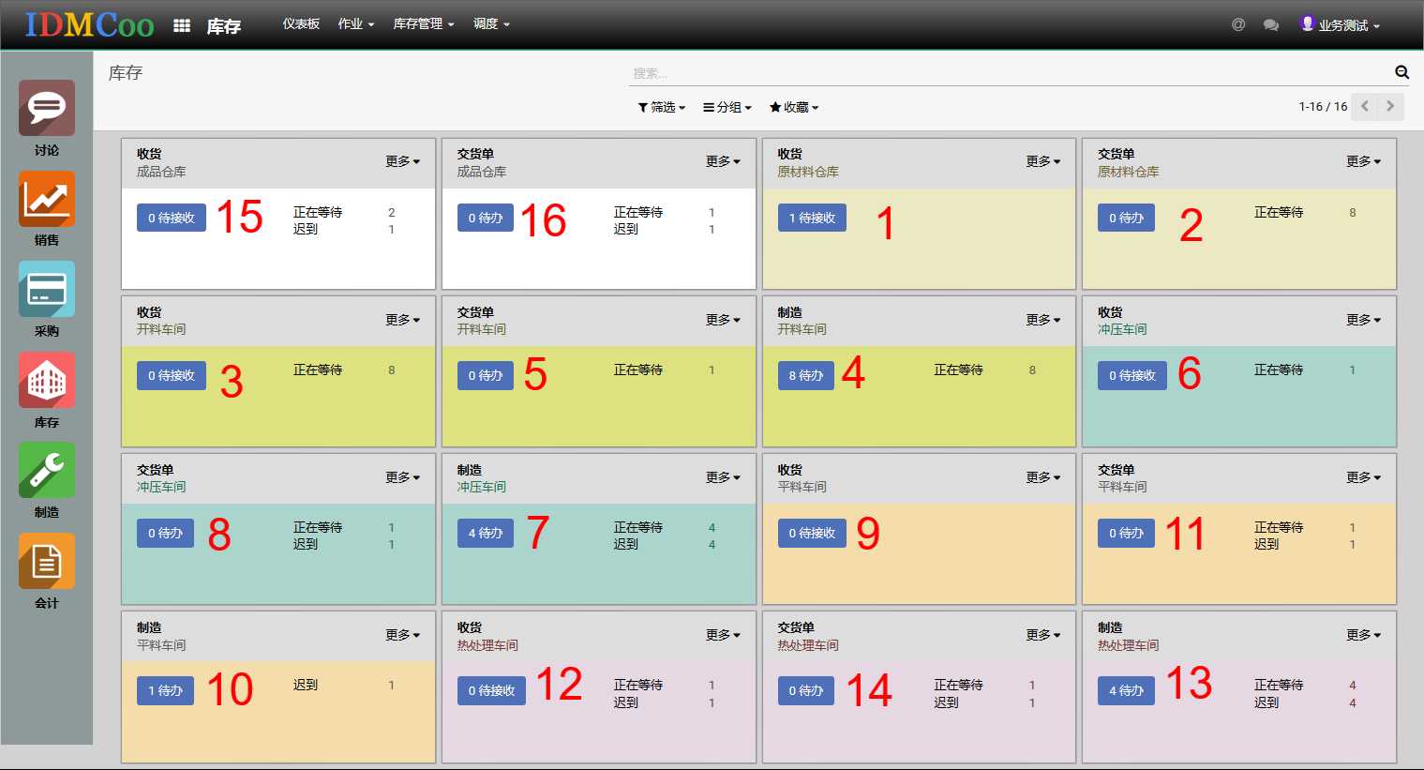The image size is (1424, 770).
Task: Open the 讨论 (Discuss) app icon
Action: pyautogui.click(x=47, y=109)
